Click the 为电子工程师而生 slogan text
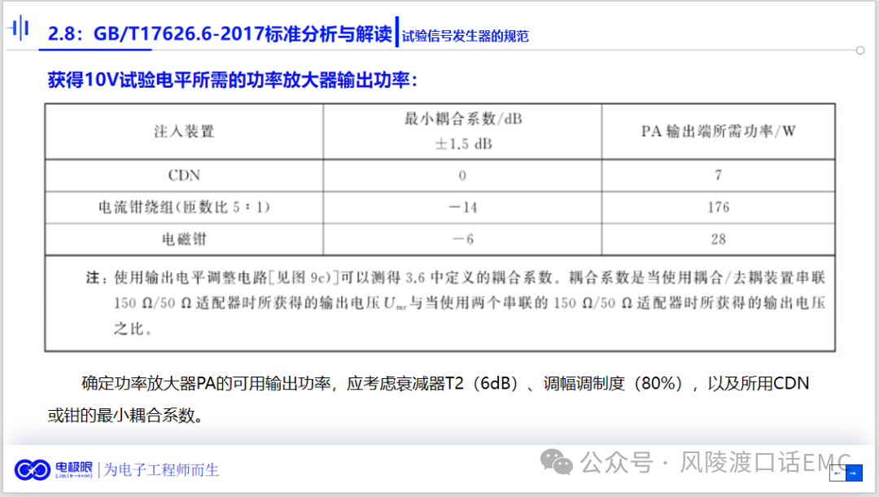The width and height of the screenshot is (879, 497). pyautogui.click(x=161, y=470)
